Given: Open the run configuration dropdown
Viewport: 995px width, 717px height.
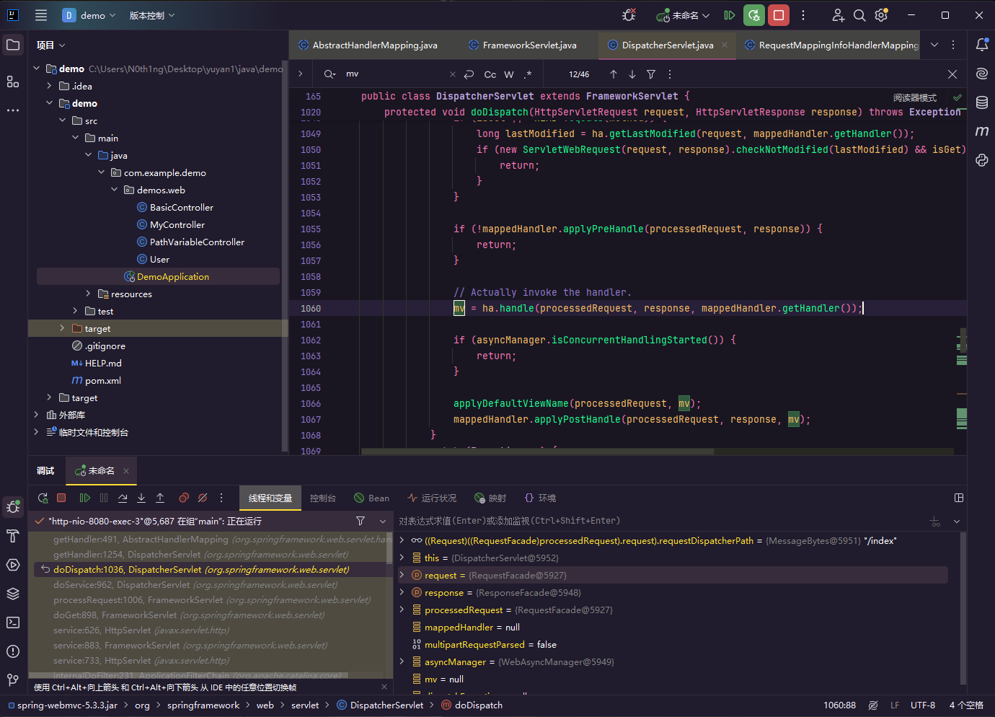Looking at the screenshot, I should click(683, 15).
